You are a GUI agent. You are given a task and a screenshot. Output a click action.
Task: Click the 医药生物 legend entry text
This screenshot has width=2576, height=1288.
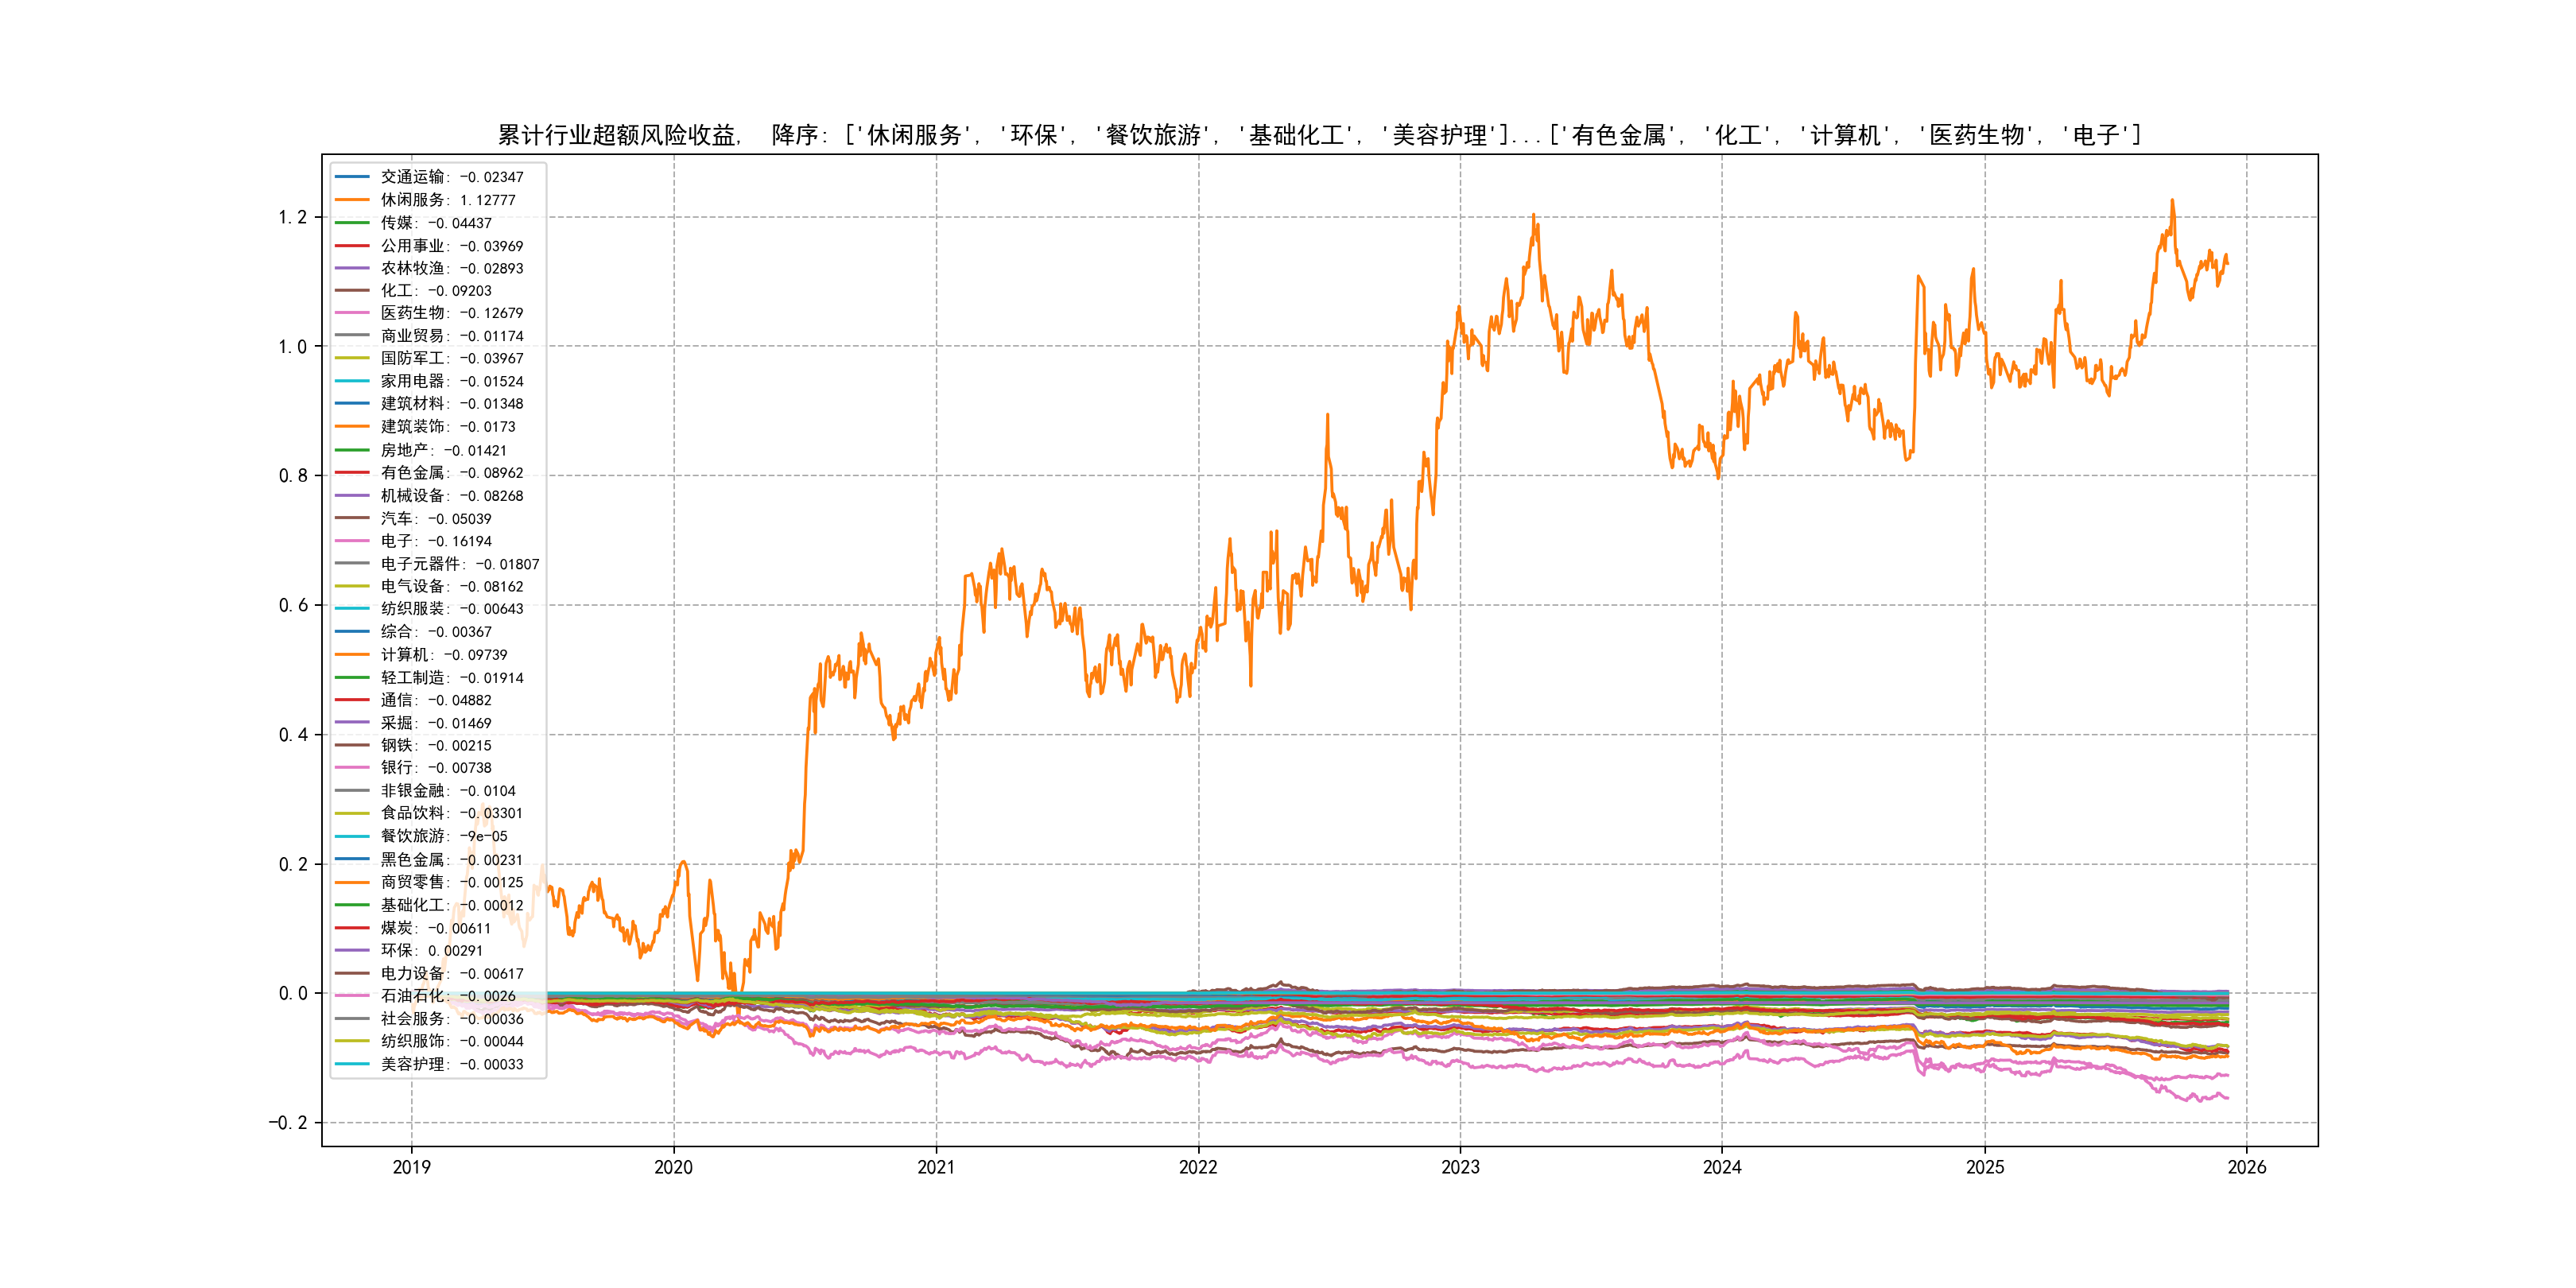pyautogui.click(x=451, y=313)
